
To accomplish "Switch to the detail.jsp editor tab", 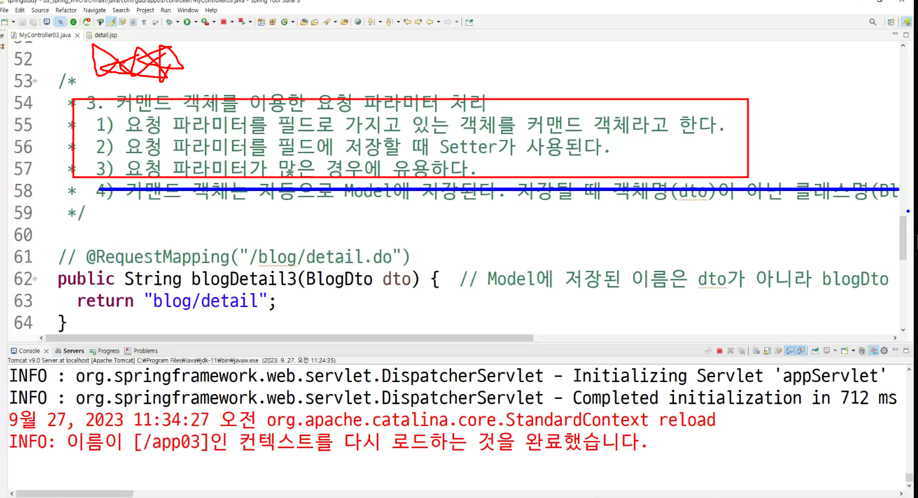I will click(x=102, y=35).
